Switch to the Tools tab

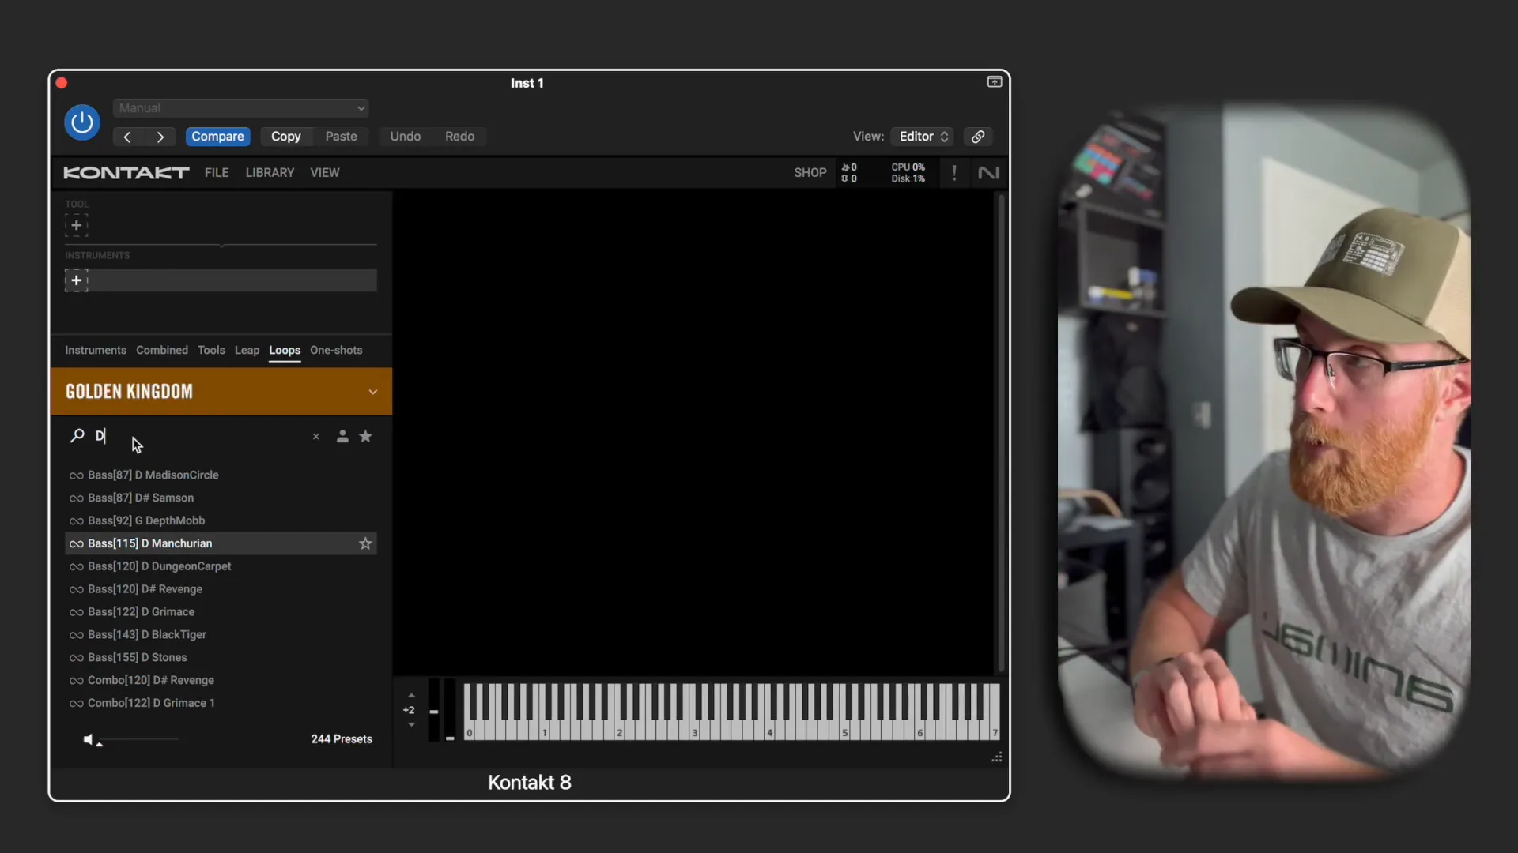pyautogui.click(x=211, y=351)
